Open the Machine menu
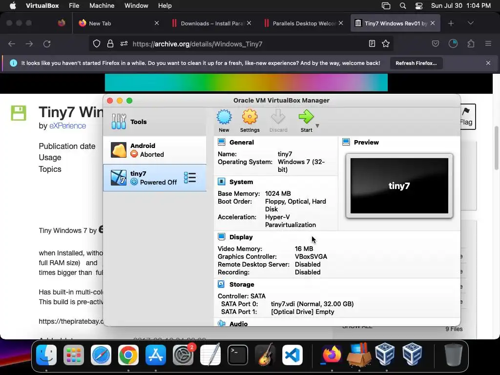The width and height of the screenshot is (500, 375). point(102,5)
